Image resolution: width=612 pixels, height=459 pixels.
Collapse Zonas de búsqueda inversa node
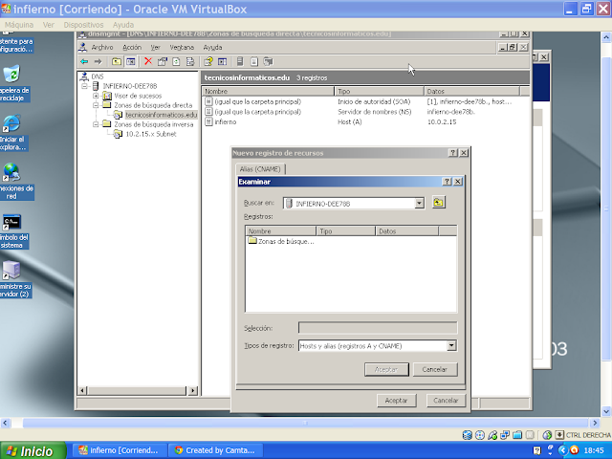[x=96, y=124]
